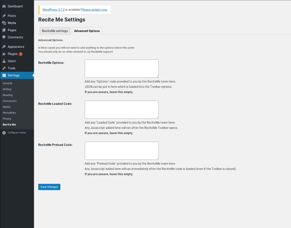Grab Preload Code textarea resize handle
Viewport: 291px width, 228px height.
(x=157, y=159)
